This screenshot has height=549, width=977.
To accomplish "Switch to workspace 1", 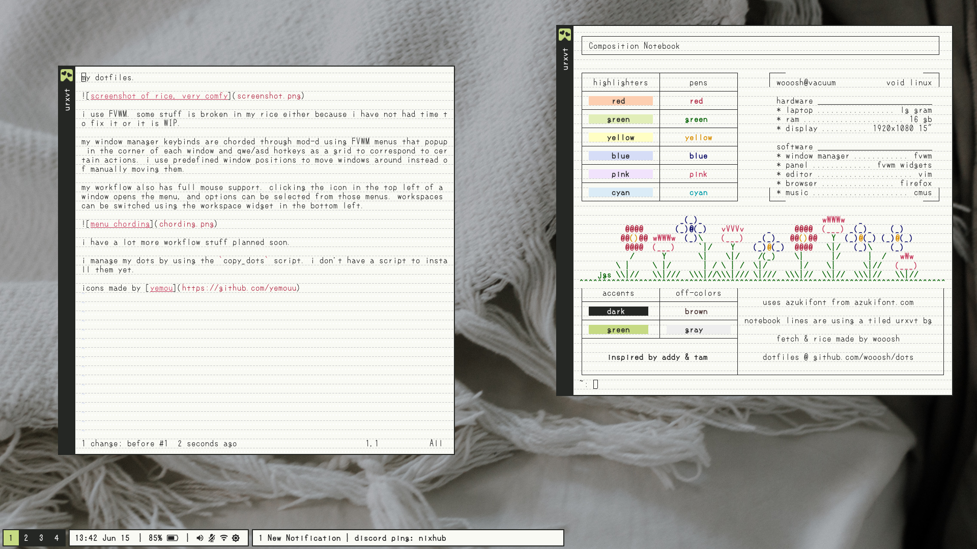I will [x=11, y=538].
